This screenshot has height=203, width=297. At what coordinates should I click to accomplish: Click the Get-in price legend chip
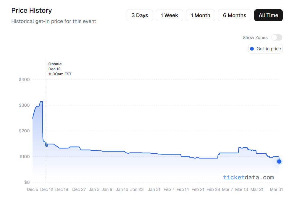(265, 48)
